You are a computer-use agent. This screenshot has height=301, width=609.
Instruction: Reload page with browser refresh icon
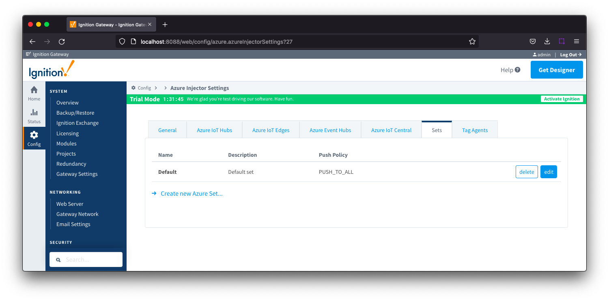pos(62,41)
